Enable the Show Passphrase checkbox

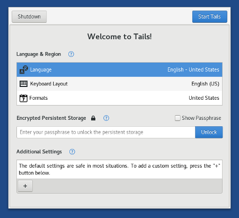pyautogui.click(x=178, y=118)
